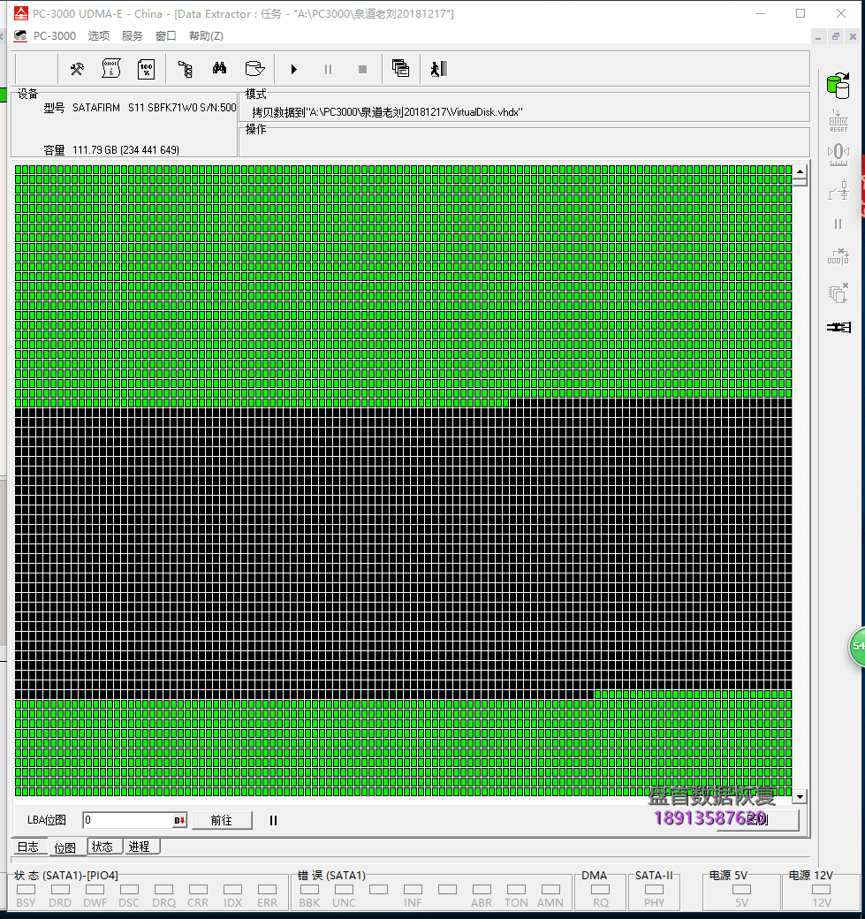The image size is (865, 919).
Task: Click the power switch circuit icon
Action: (x=838, y=190)
